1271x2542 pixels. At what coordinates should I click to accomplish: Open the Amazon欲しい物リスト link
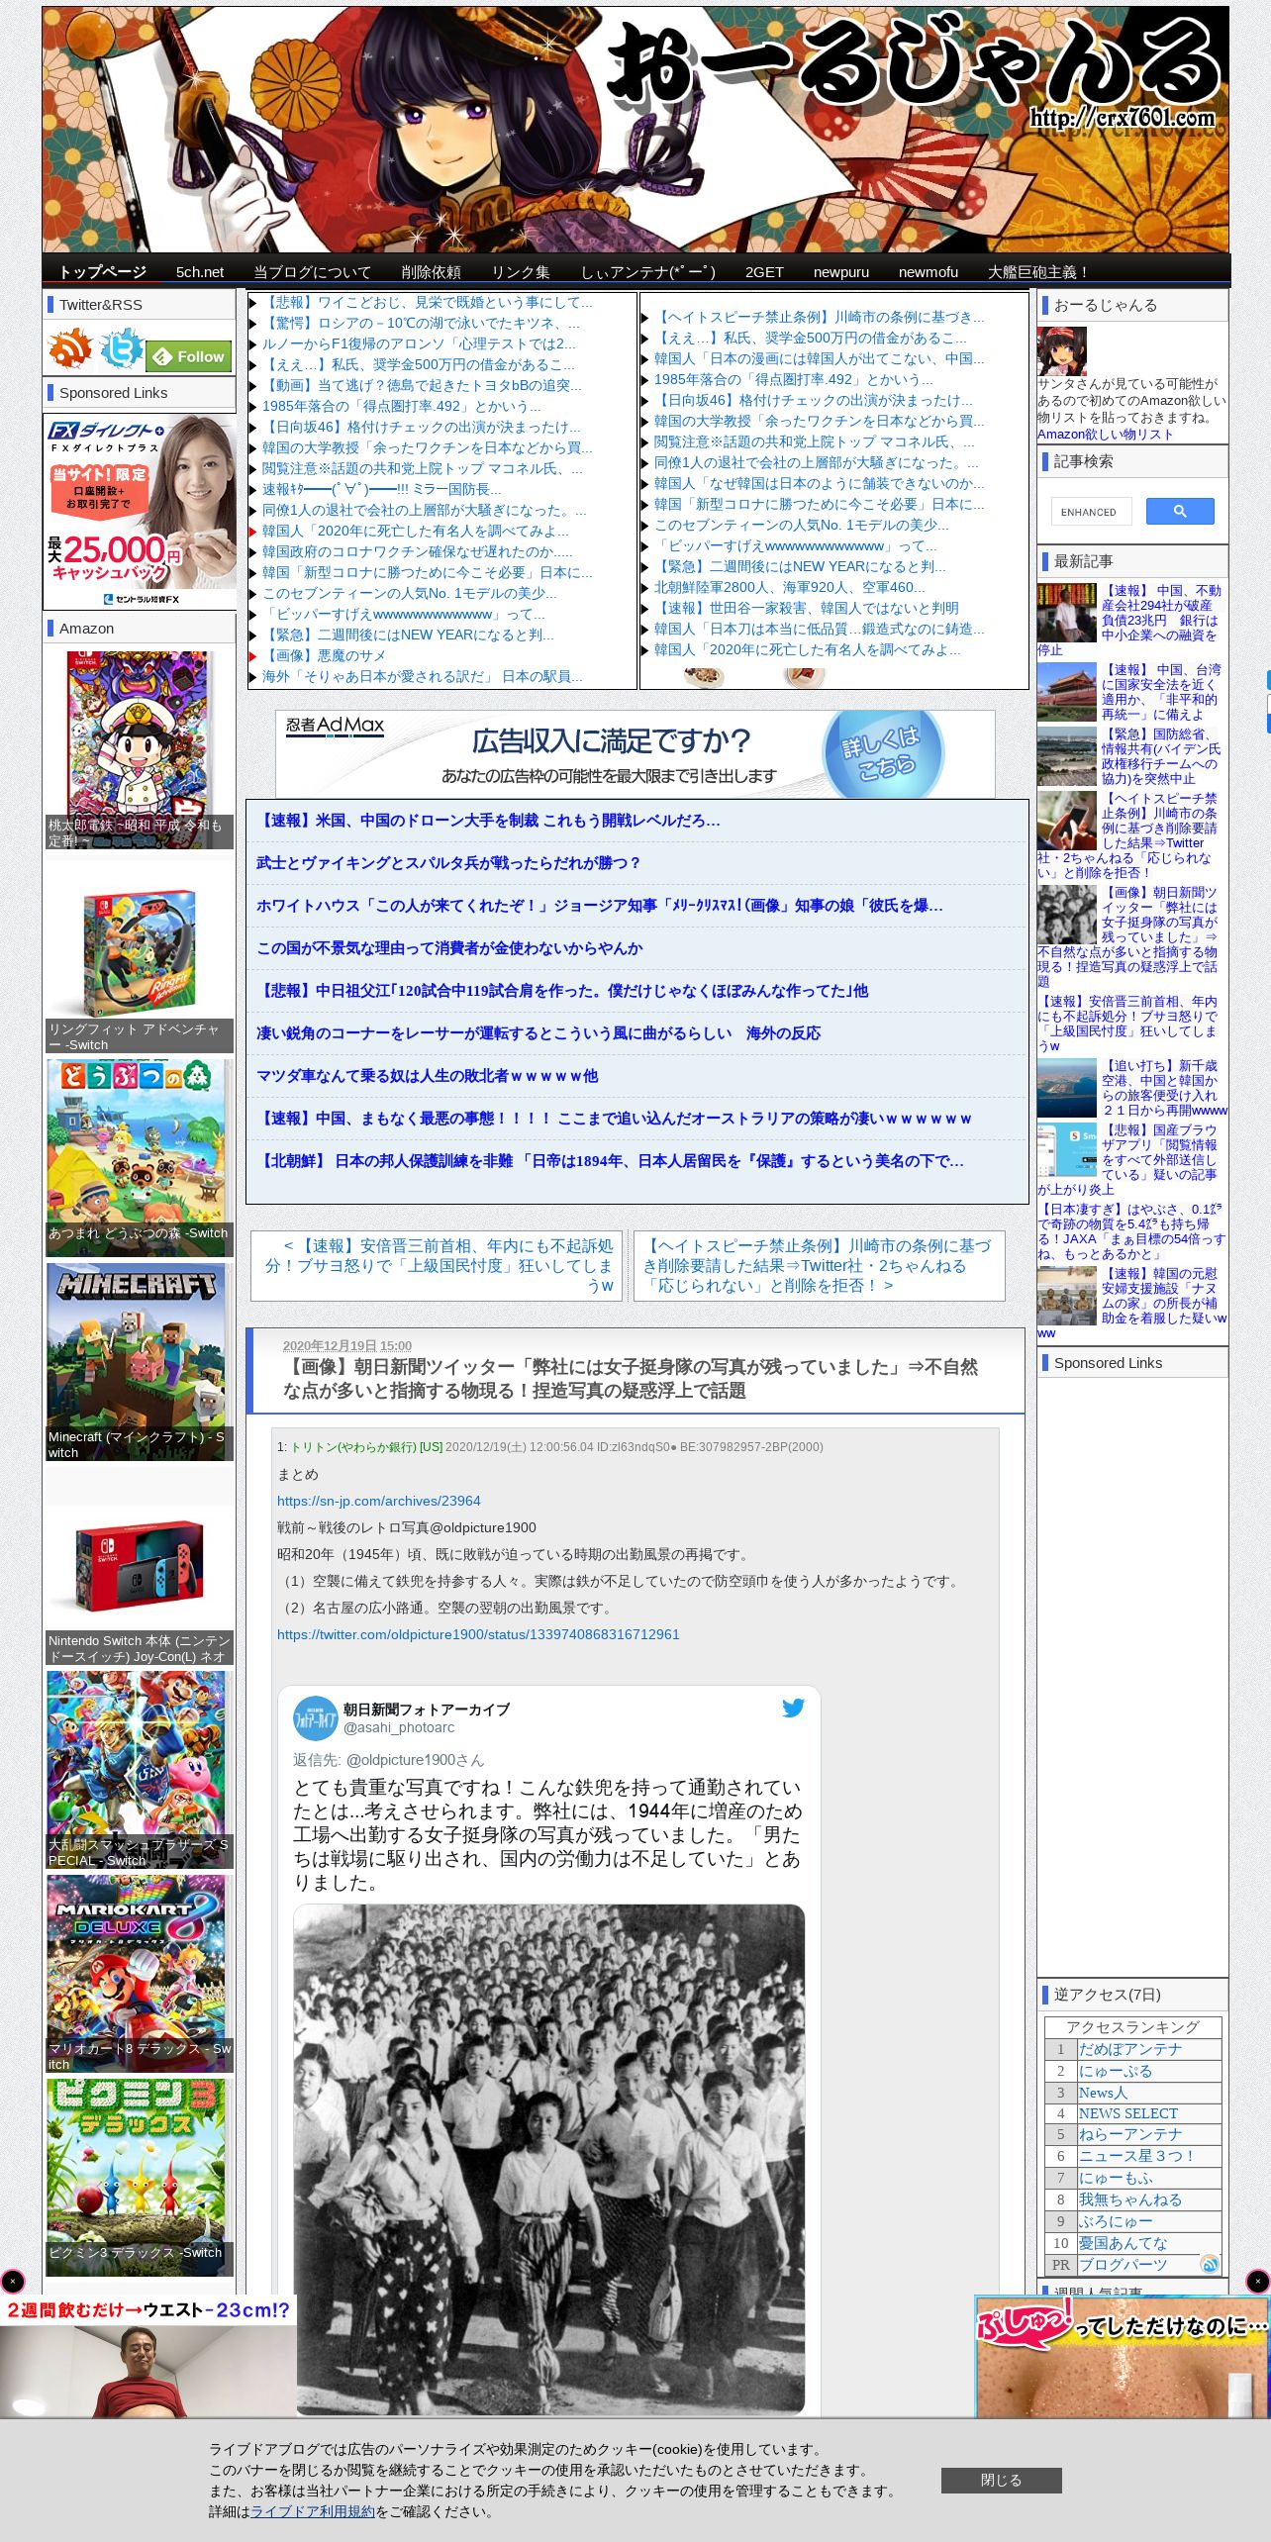[x=1105, y=434]
